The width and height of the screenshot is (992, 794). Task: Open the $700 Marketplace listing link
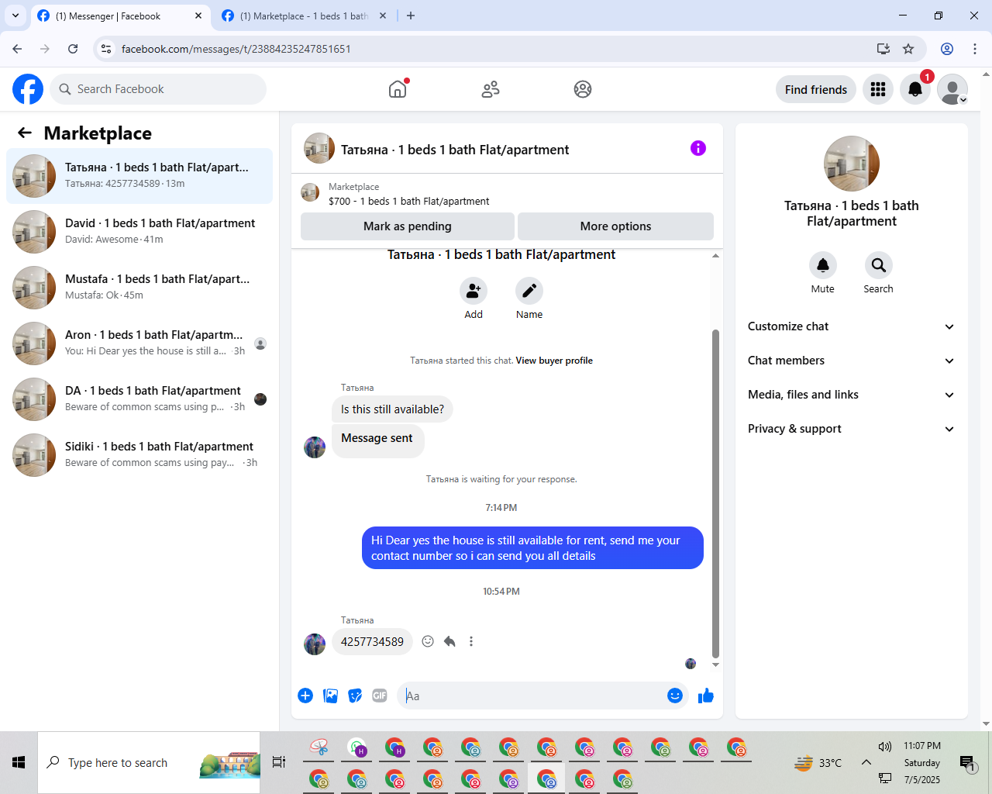(x=408, y=201)
